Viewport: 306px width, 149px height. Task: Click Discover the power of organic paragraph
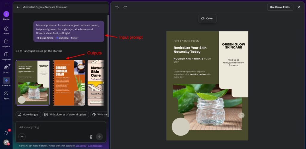click(x=192, y=74)
